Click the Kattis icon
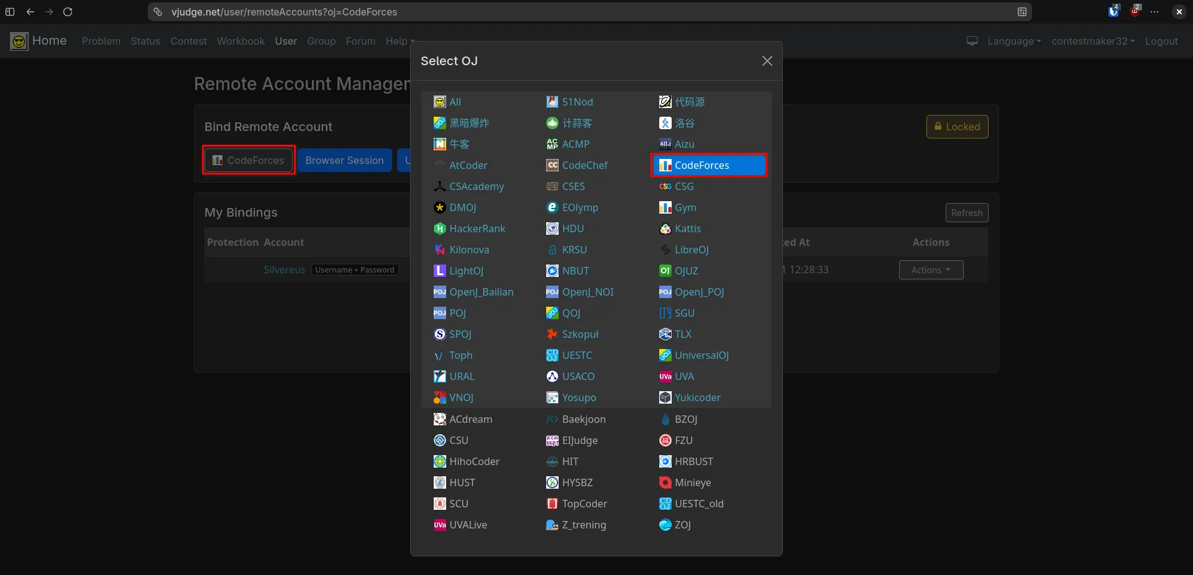Viewport: 1193px width, 575px height. 665,229
